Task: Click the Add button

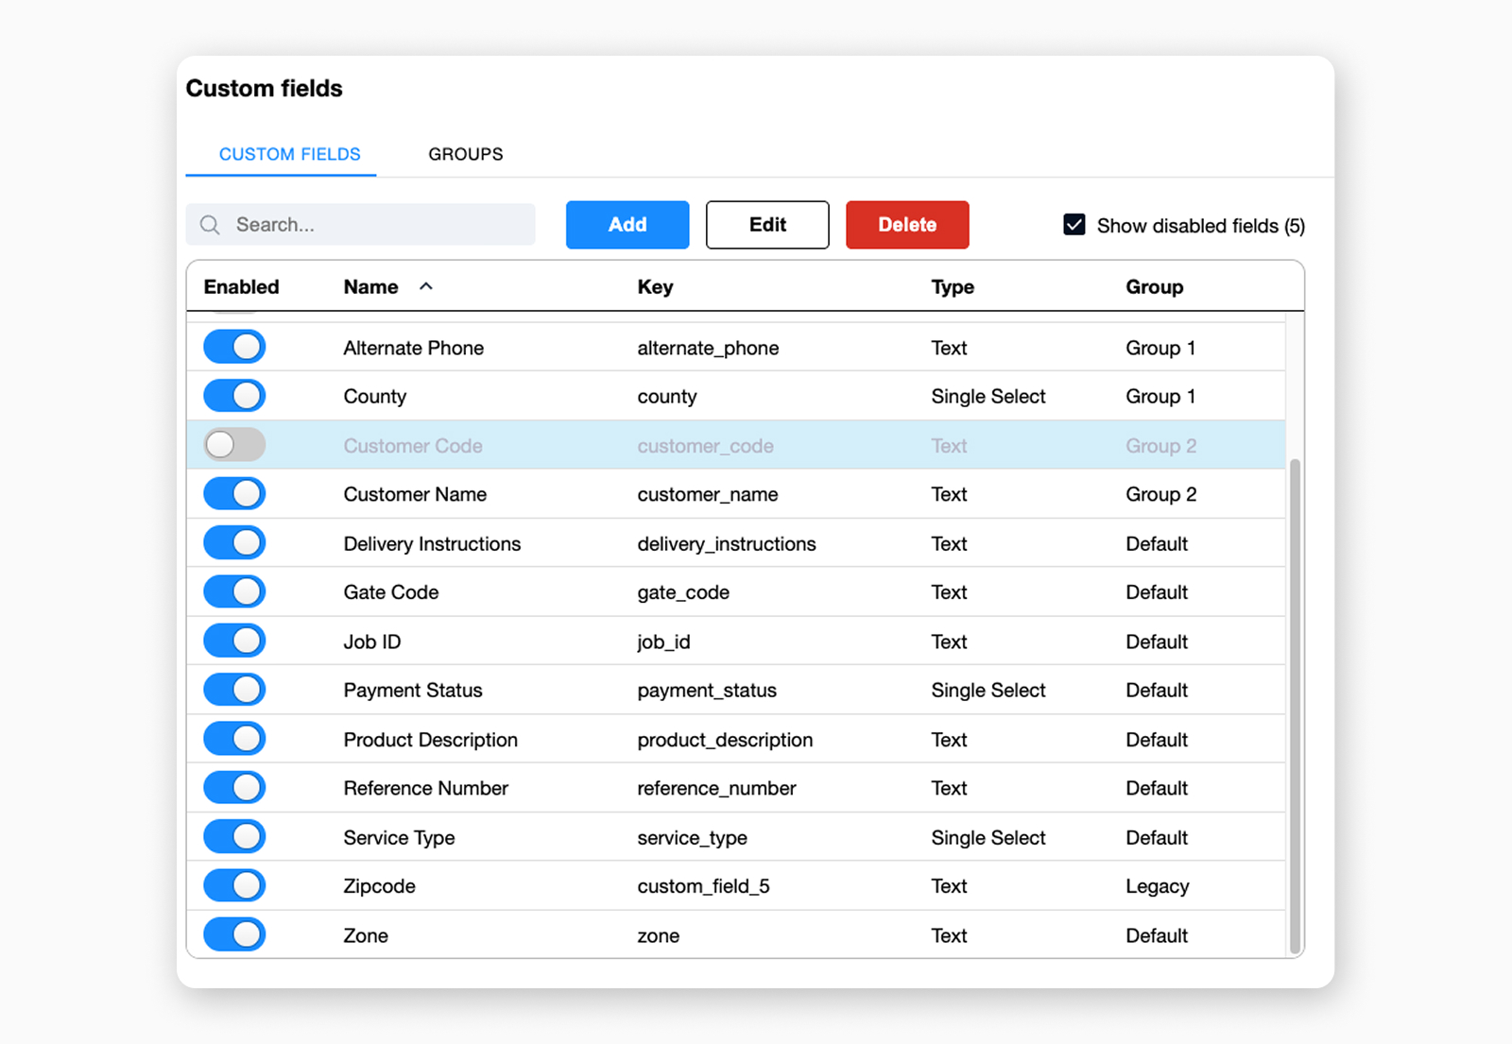Action: pos(627,225)
